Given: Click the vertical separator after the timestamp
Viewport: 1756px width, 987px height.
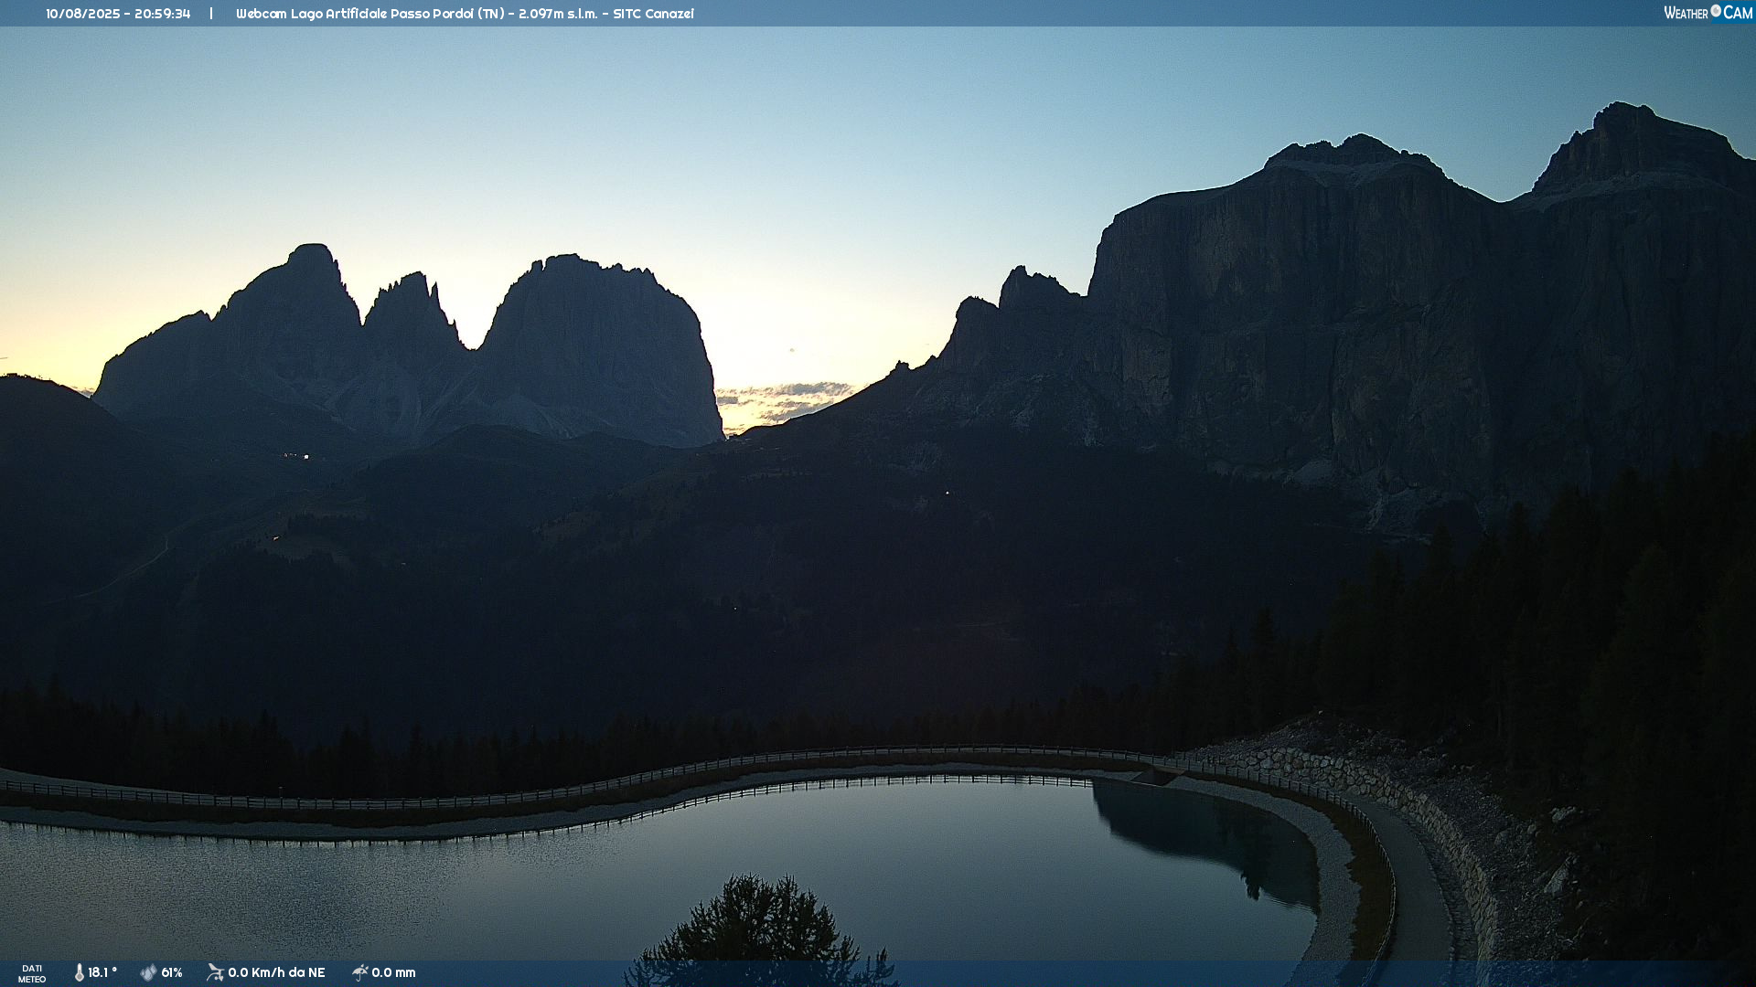Looking at the screenshot, I should pos(211,14).
